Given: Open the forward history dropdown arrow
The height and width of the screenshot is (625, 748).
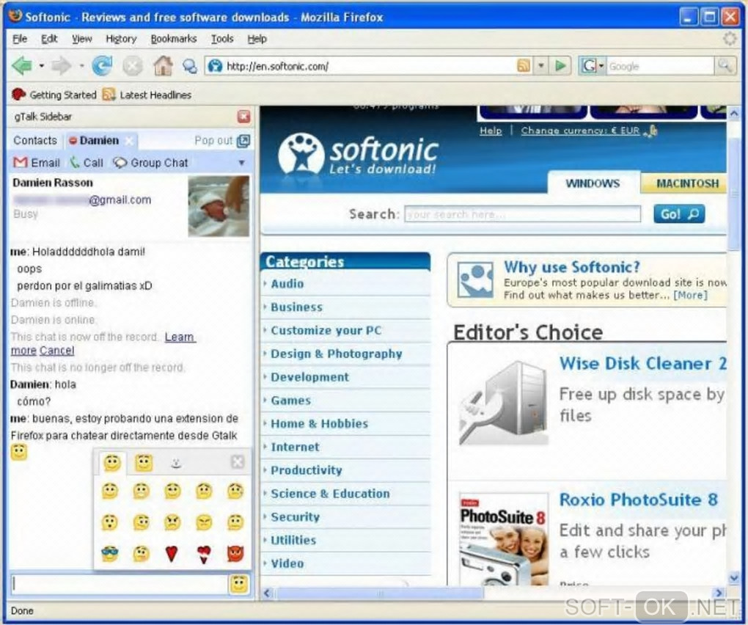Looking at the screenshot, I should click(81, 66).
